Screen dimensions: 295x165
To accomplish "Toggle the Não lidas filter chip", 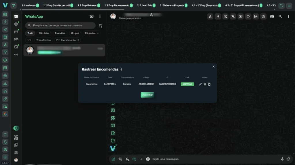I will (44, 33).
